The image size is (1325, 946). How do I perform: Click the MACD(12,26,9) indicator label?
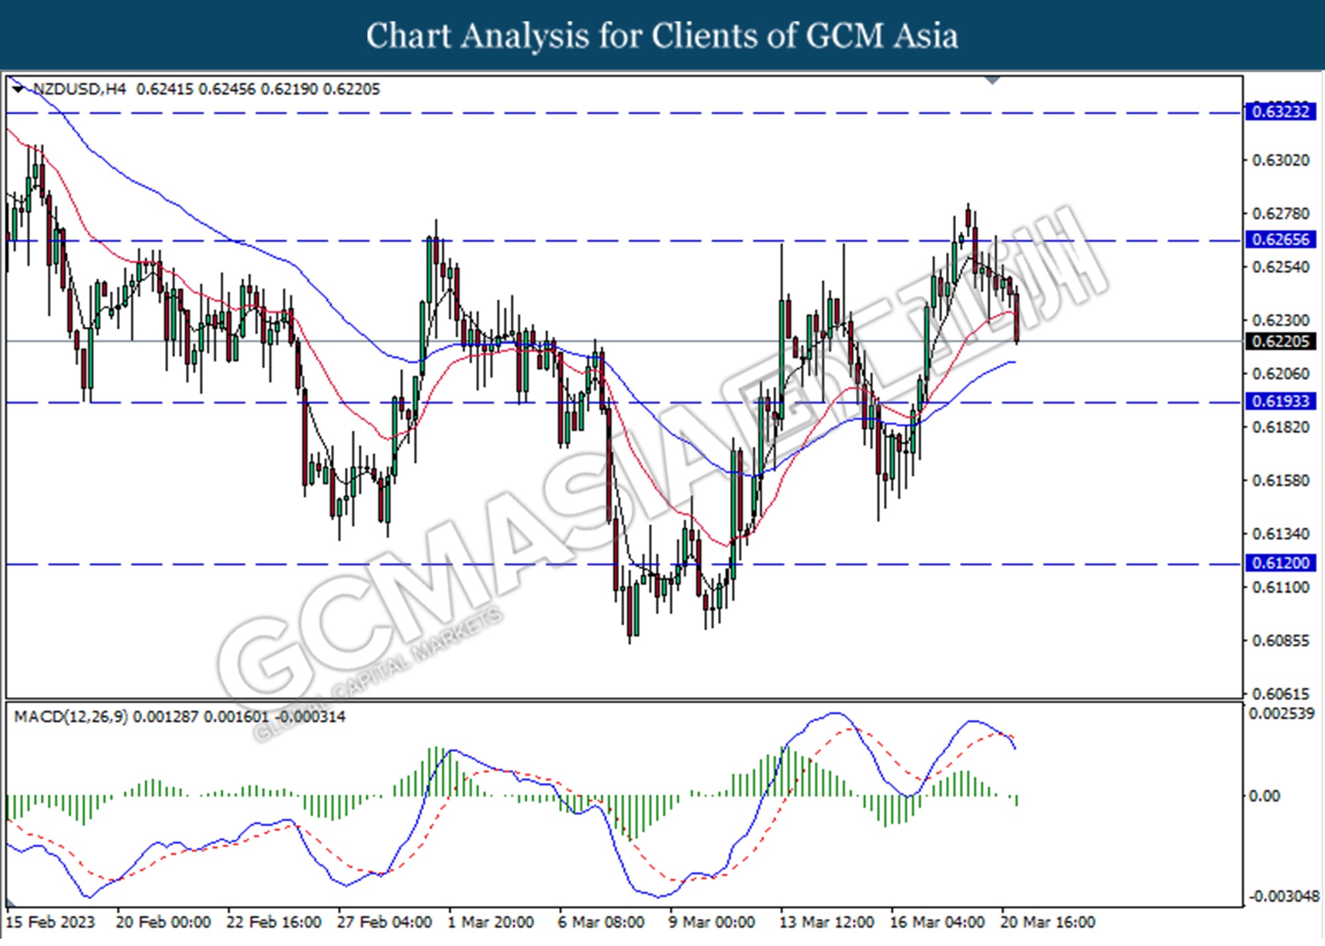pos(71,717)
